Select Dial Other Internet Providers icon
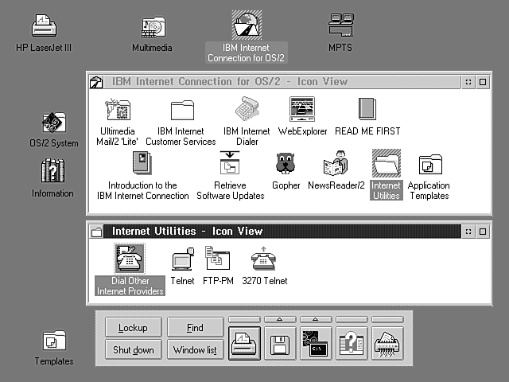Image resolution: width=509 pixels, height=382 pixels. tap(130, 259)
